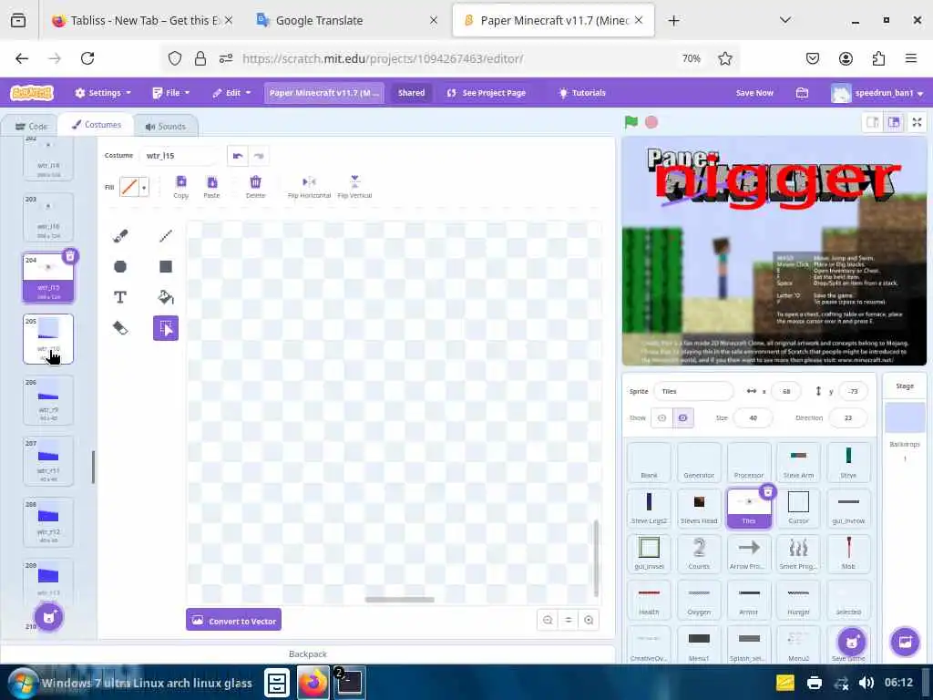Screen dimensions: 933x700
Task: Delete costume 204 wtr_l15
Action: (70, 256)
